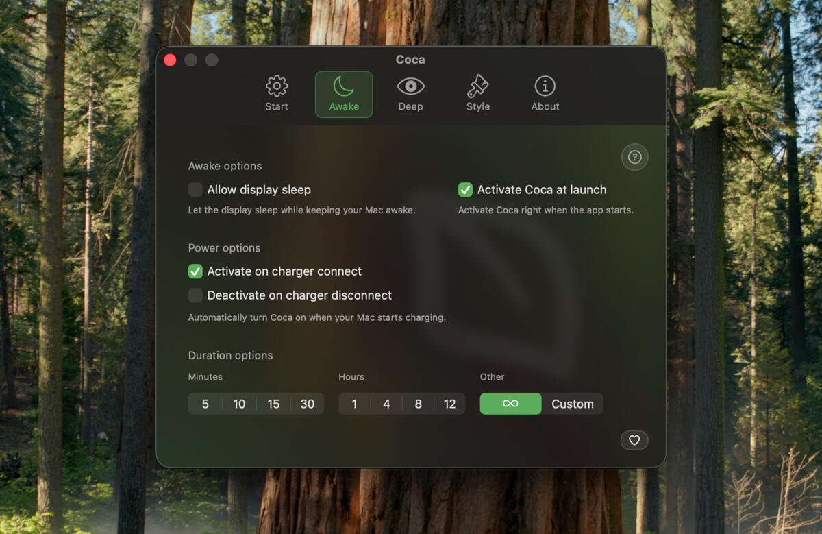Open the About tab
The width and height of the screenshot is (822, 534).
[545, 93]
